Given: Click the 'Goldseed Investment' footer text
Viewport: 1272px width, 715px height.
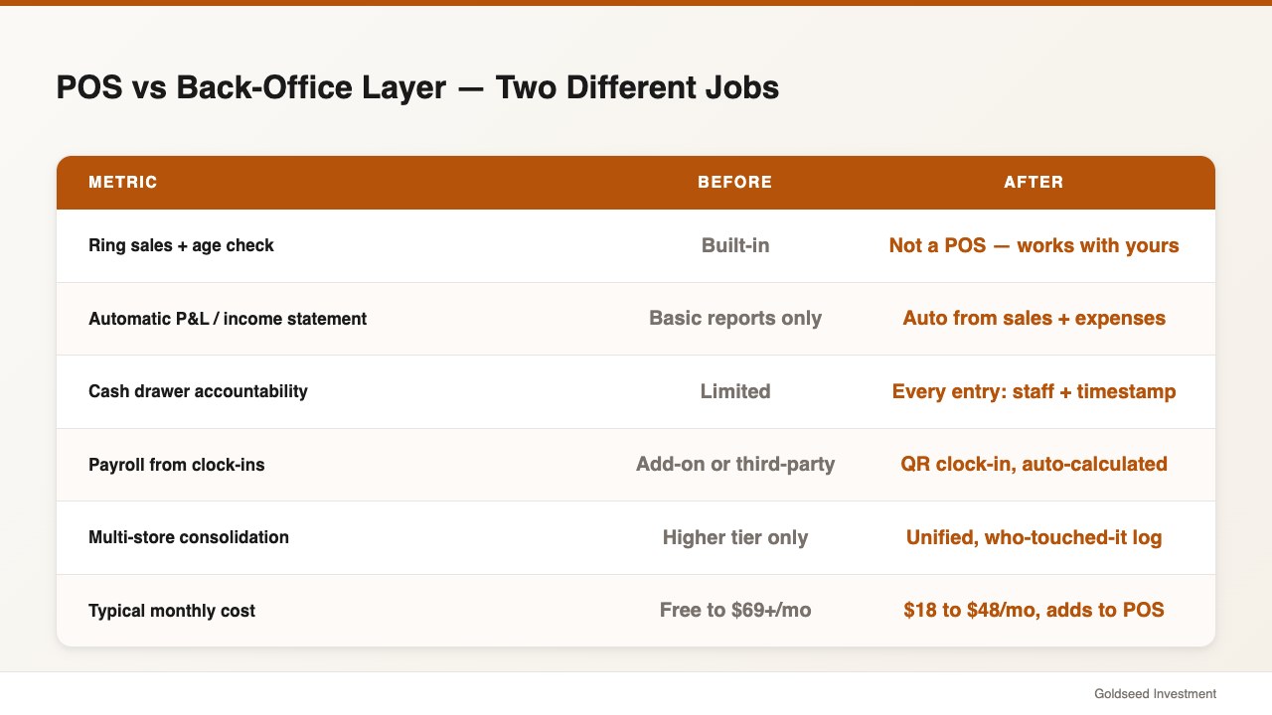Looking at the screenshot, I should click(1155, 694).
